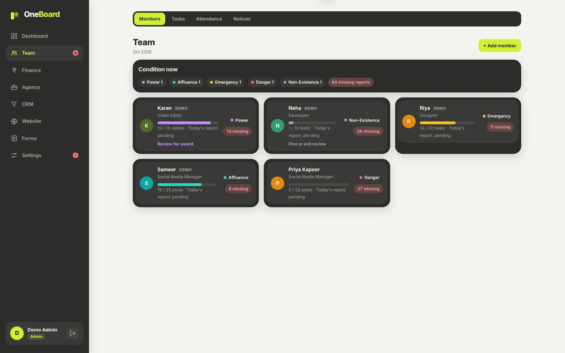Click Karan's purple videos progress bar
This screenshot has height=353, width=565.
point(188,123)
